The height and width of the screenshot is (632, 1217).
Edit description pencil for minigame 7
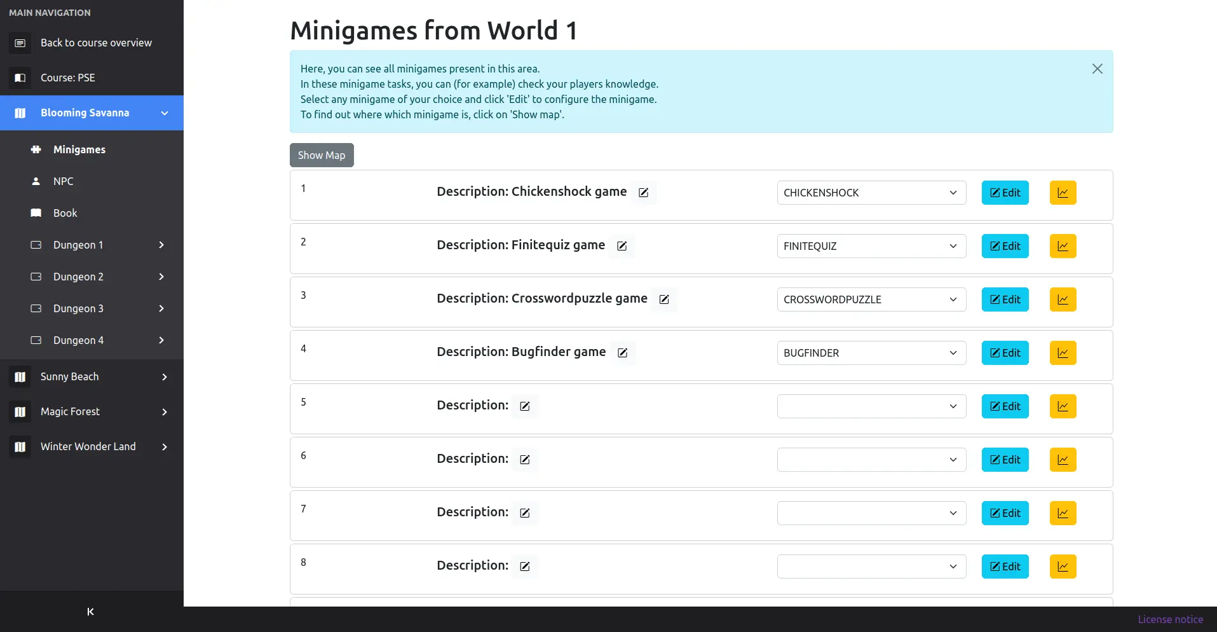point(525,513)
